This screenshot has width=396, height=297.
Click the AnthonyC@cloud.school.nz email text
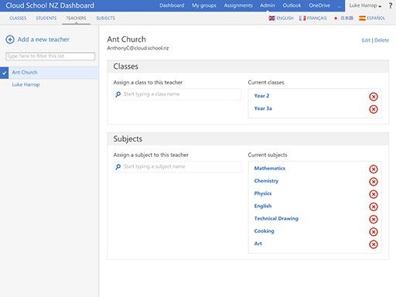pos(138,48)
